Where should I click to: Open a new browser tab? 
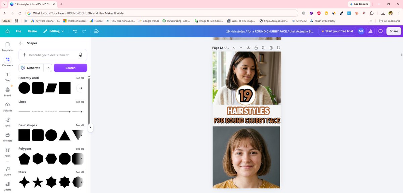point(61,4)
